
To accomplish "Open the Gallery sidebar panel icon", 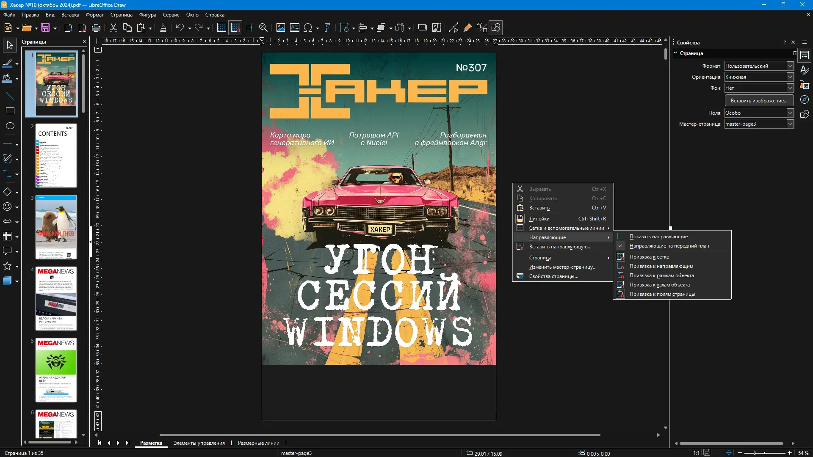I will point(805,85).
